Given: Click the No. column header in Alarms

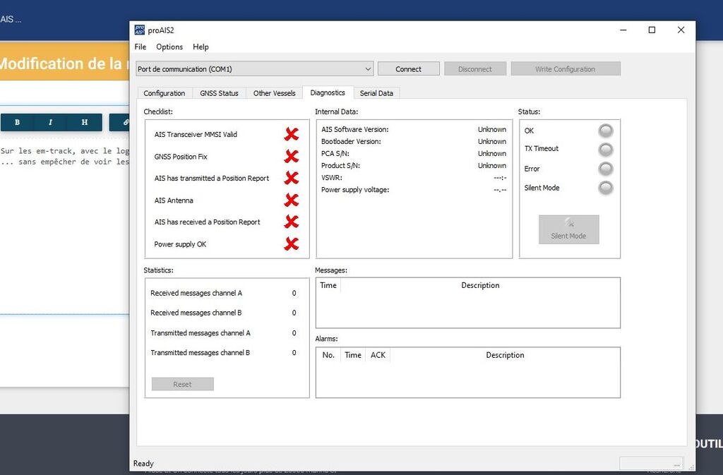Looking at the screenshot, I should pos(328,355).
